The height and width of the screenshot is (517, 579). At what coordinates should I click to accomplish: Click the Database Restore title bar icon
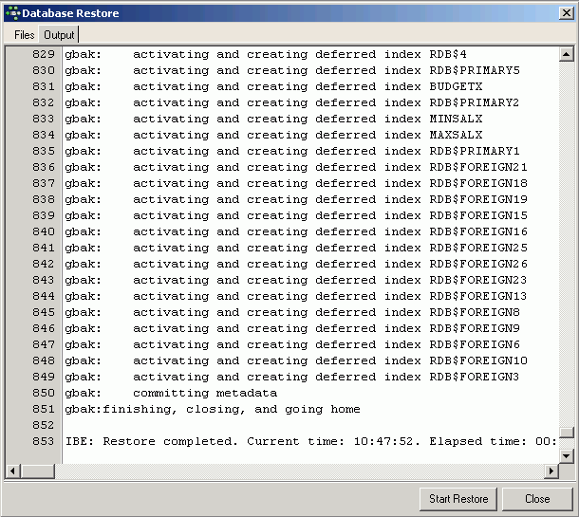point(13,13)
